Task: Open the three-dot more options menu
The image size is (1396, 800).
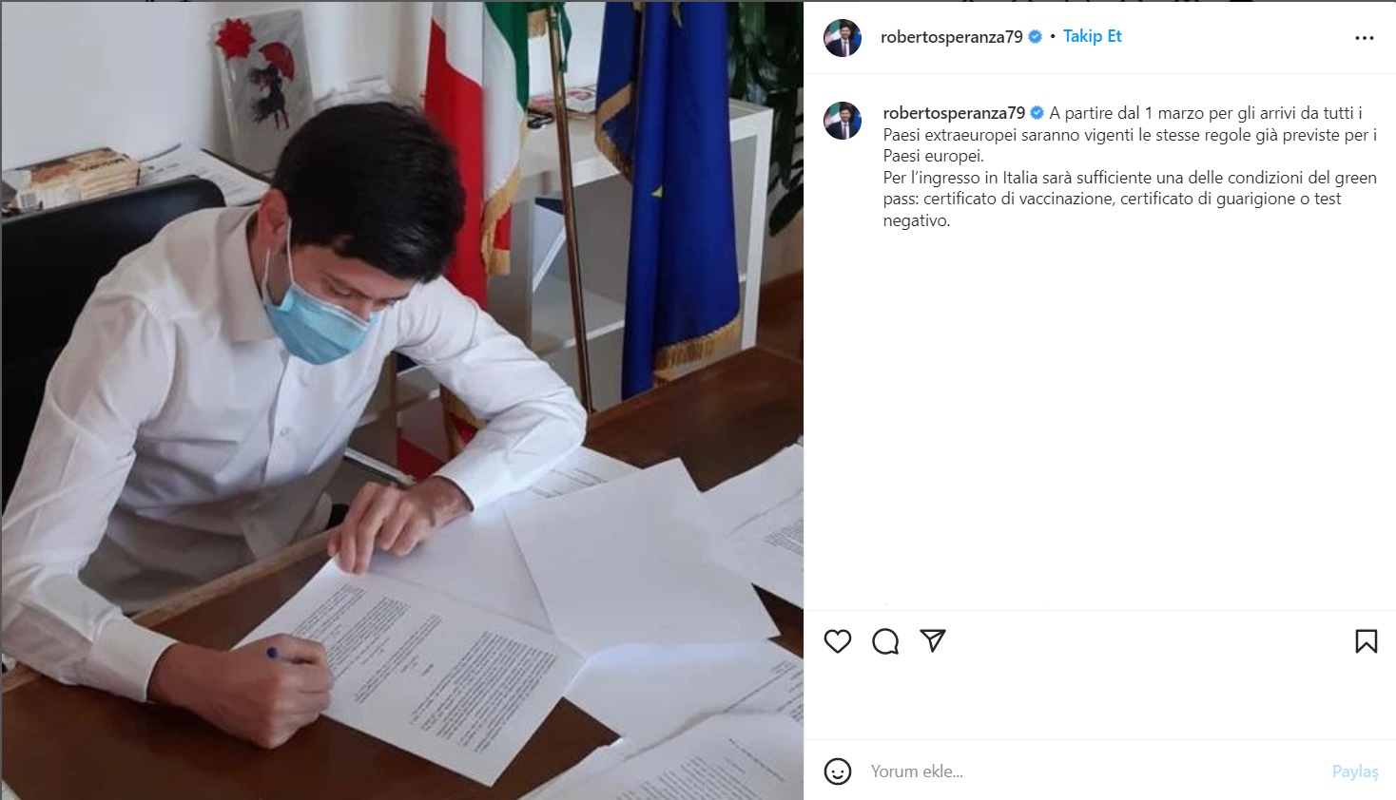Action: coord(1365,38)
